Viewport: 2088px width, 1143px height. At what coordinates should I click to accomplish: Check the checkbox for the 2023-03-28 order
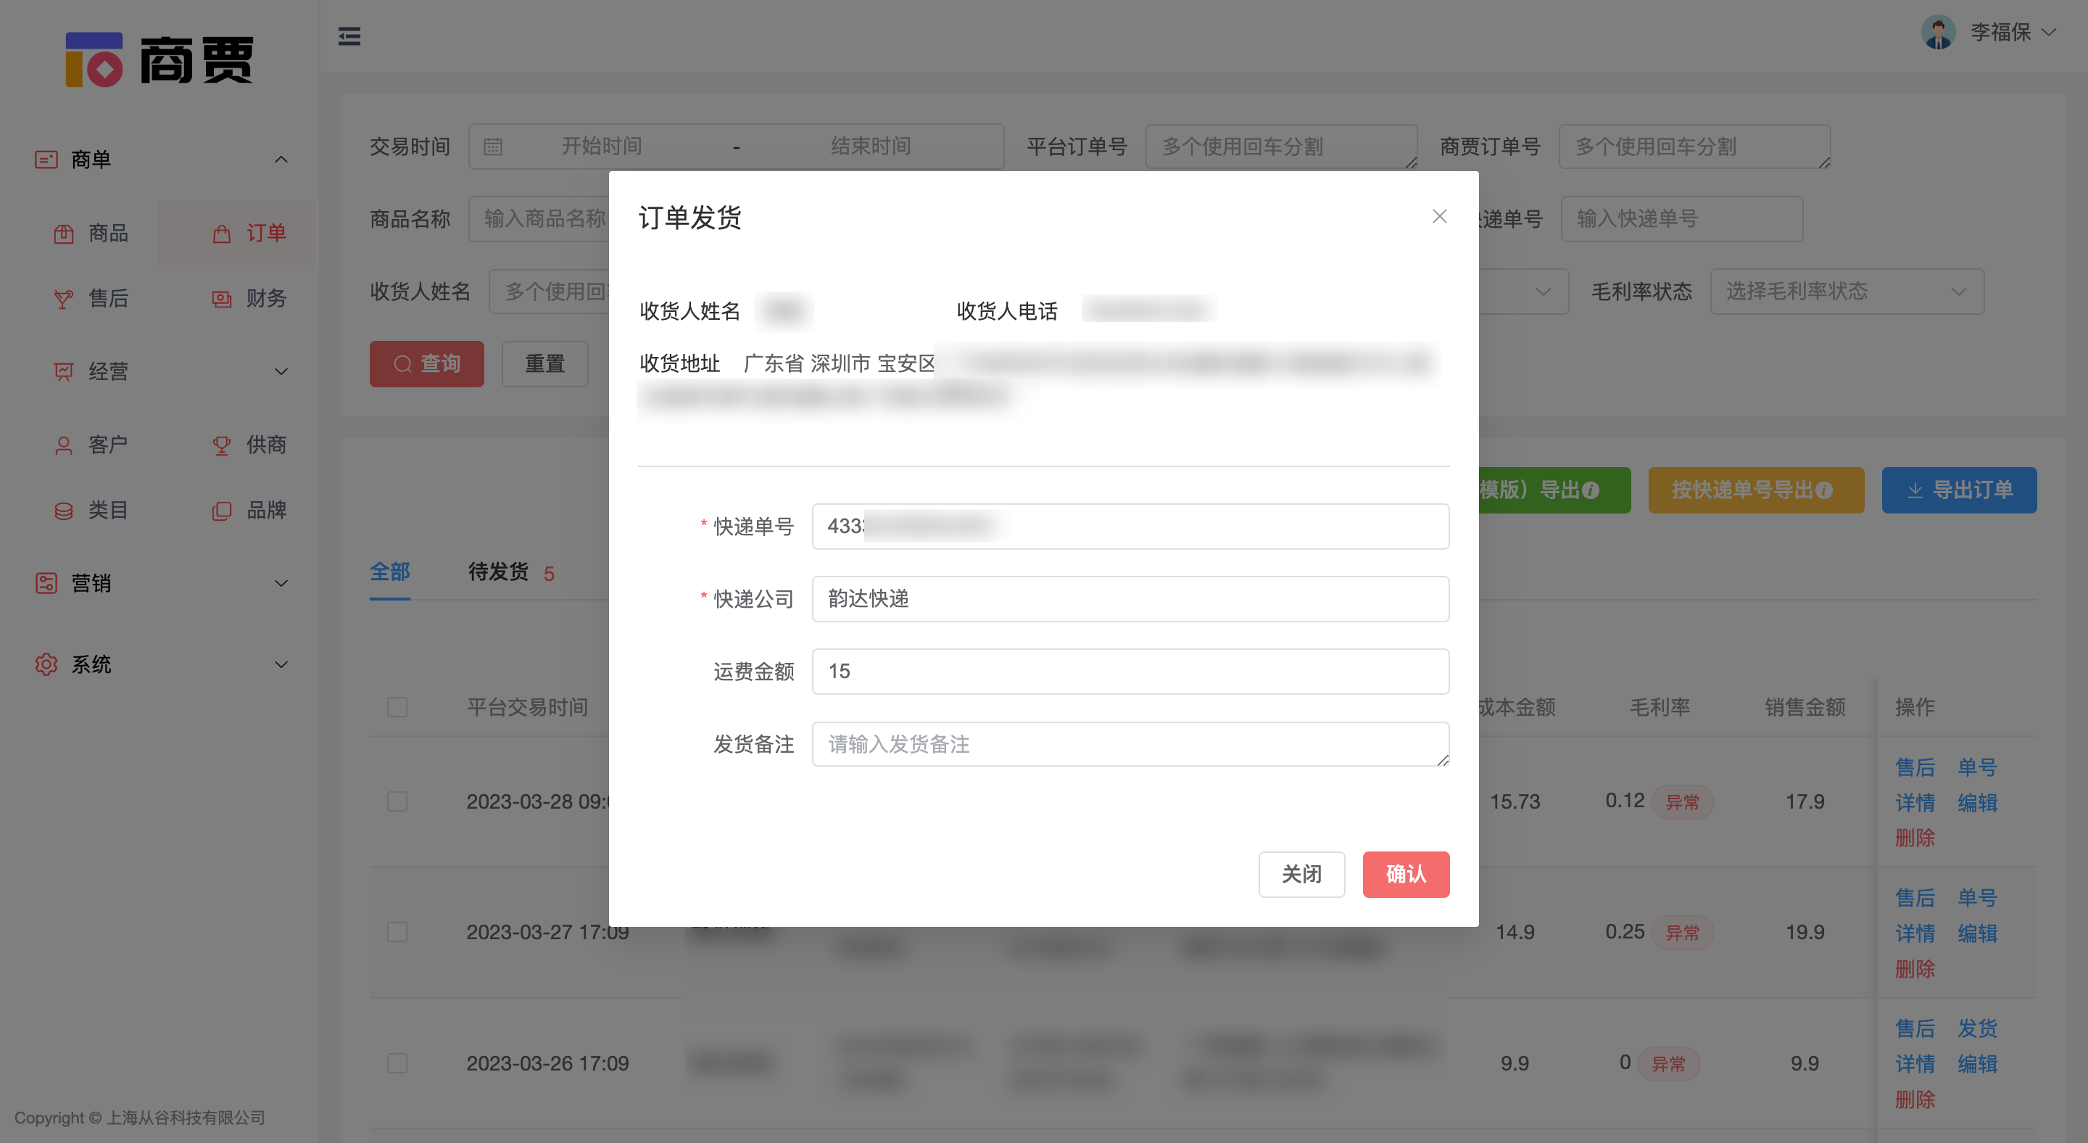click(x=397, y=801)
